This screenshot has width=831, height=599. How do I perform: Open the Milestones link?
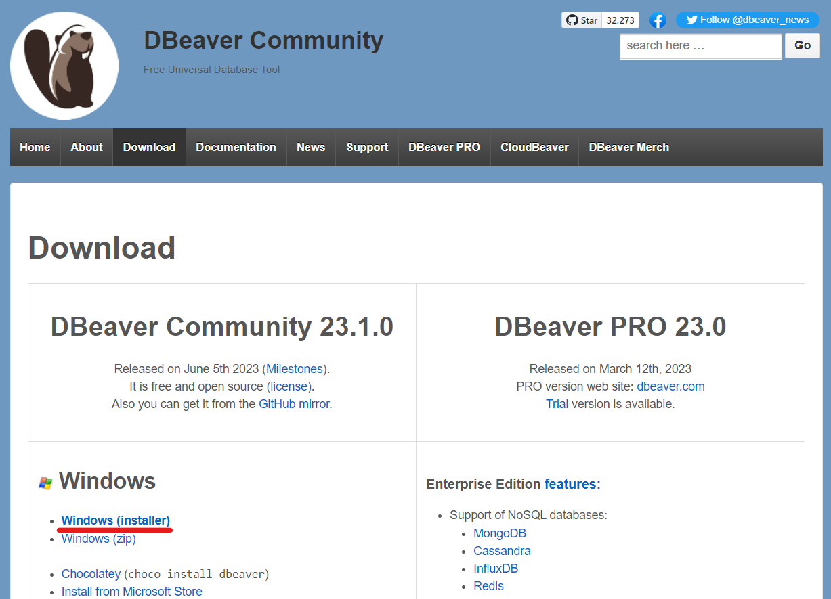click(295, 369)
